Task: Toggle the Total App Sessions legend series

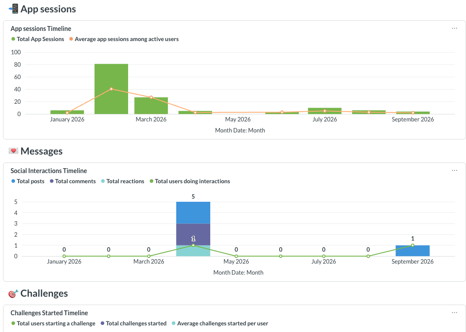Action: click(38, 39)
